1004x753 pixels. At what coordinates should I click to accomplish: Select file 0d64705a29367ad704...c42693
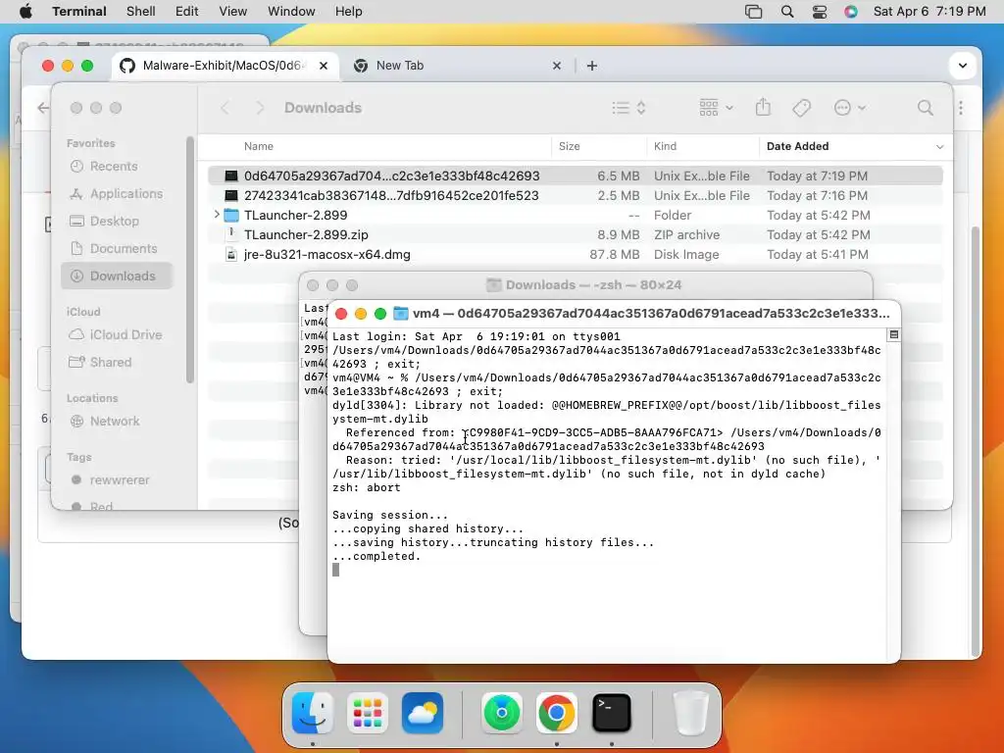click(575, 176)
